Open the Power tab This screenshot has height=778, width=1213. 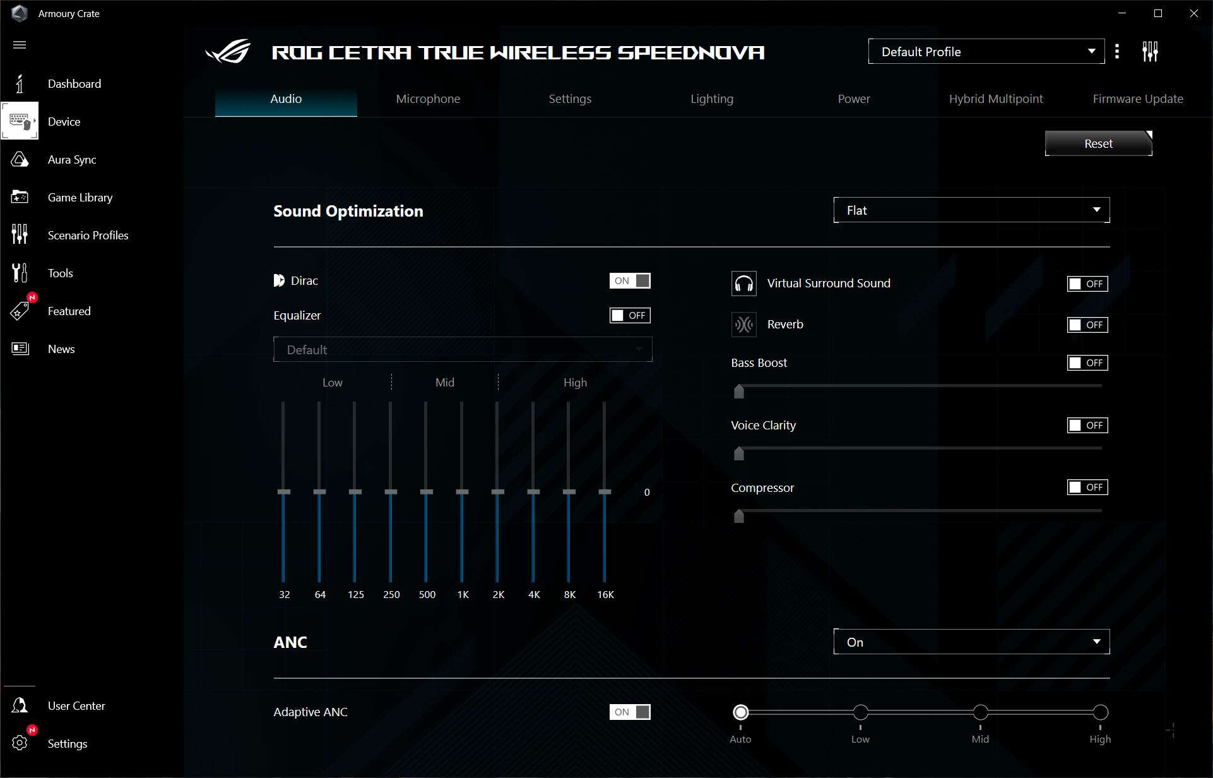[854, 99]
